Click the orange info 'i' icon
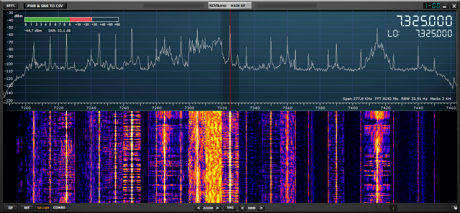This screenshot has width=460, height=213. point(394,208)
